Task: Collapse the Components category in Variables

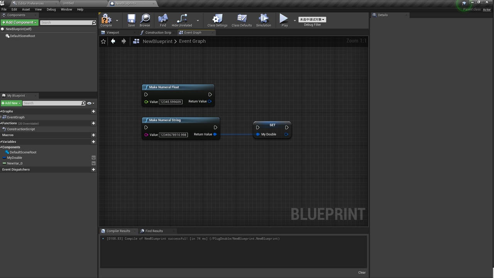Action: (1, 147)
